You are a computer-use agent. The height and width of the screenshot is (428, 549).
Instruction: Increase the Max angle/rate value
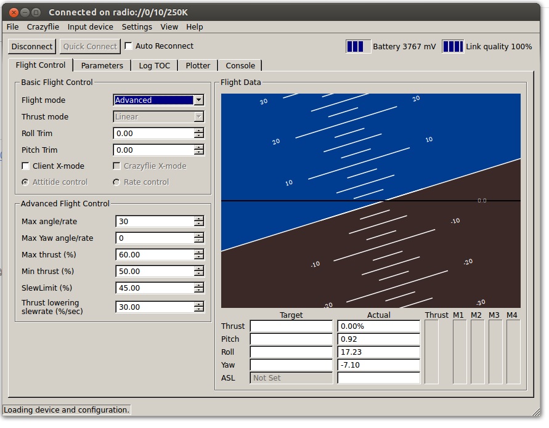pos(198,219)
